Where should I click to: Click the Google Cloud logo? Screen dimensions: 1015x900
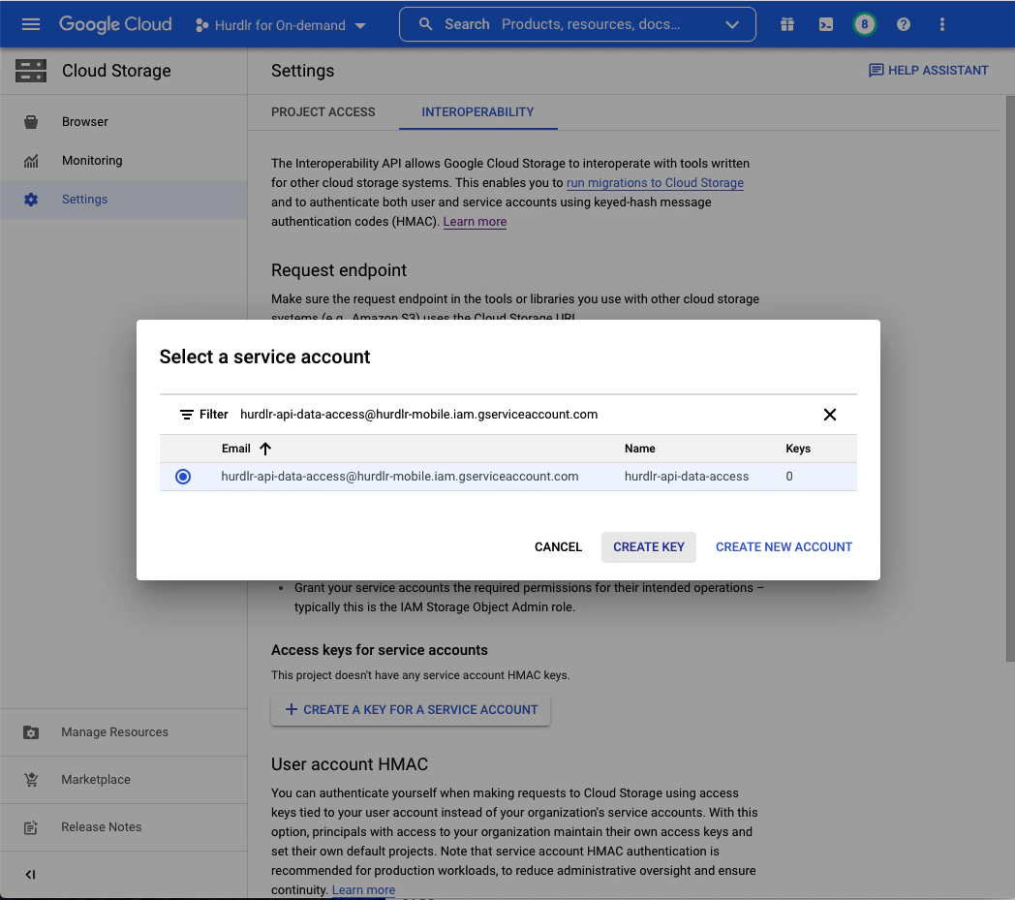115,24
